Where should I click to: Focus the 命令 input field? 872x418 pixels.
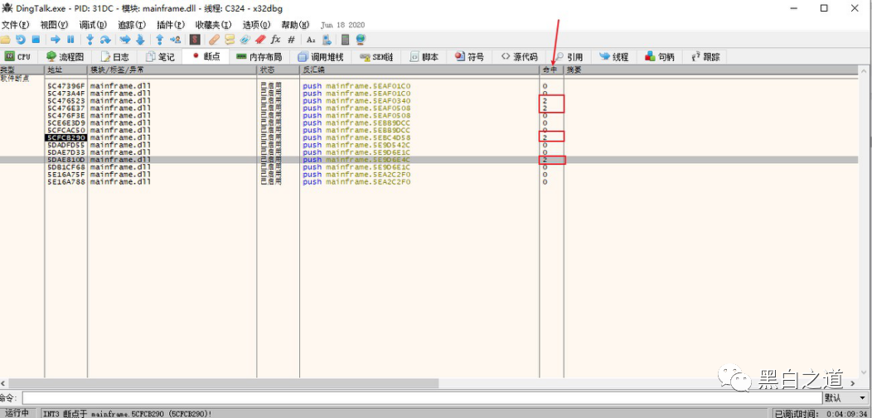(422, 398)
